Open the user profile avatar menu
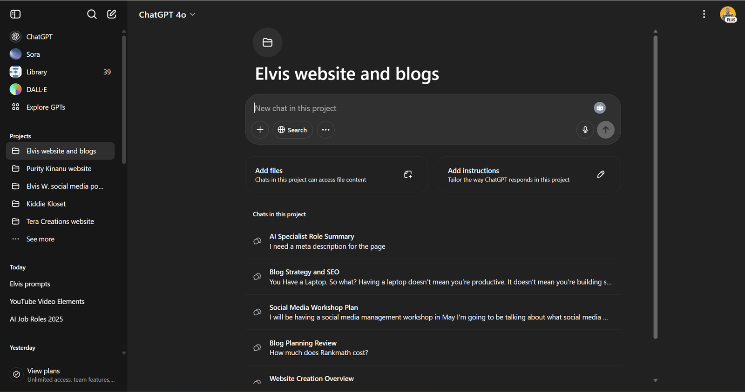This screenshot has width=745, height=392. [728, 14]
